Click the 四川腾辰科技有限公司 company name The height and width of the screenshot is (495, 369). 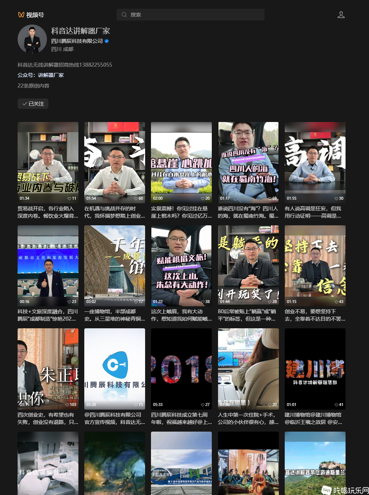pos(77,41)
